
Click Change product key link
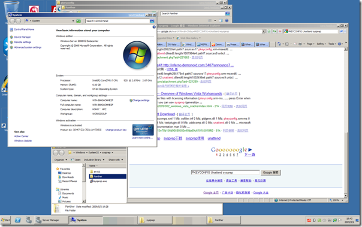click(x=116, y=130)
